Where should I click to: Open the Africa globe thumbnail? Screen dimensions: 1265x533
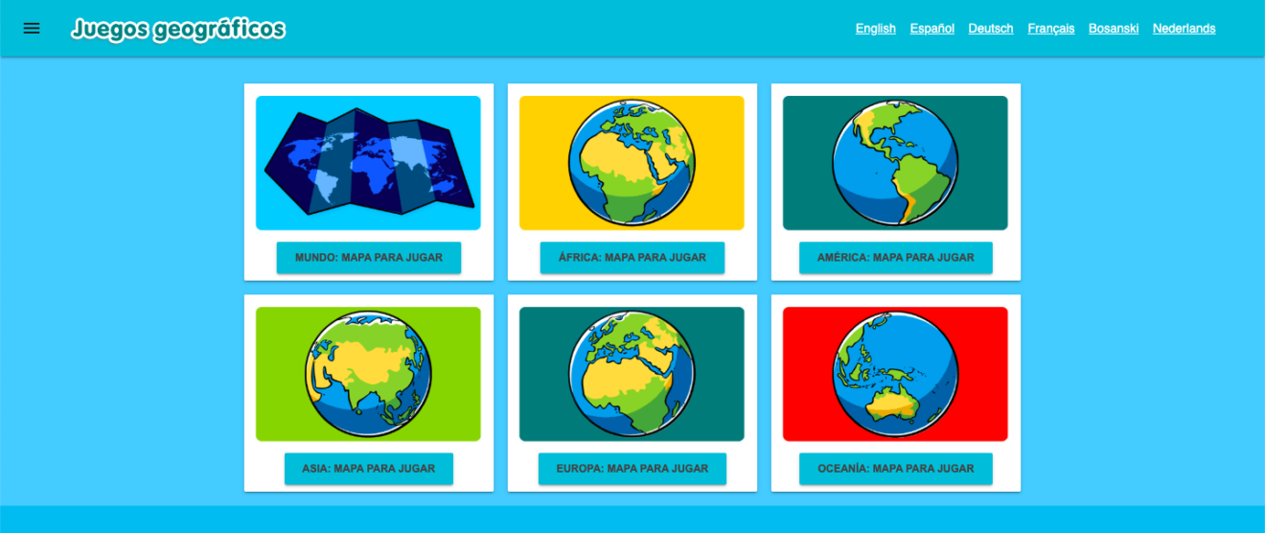click(632, 163)
